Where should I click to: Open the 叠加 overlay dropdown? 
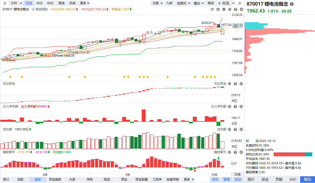point(199,3)
